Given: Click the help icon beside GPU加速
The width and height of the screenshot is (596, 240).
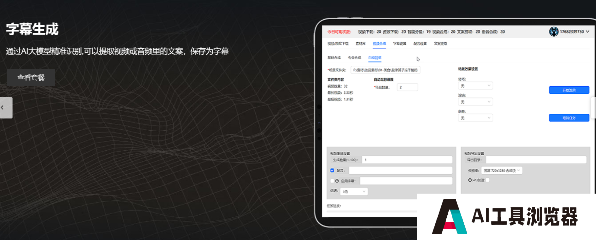Looking at the screenshot, I should point(470,180).
